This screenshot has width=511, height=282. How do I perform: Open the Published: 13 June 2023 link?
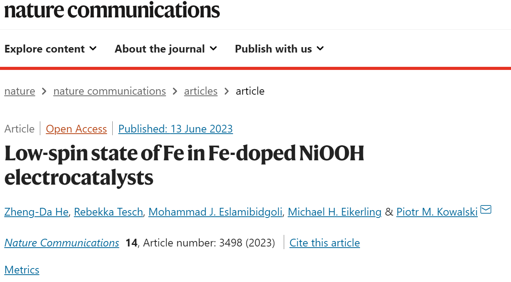[175, 129]
